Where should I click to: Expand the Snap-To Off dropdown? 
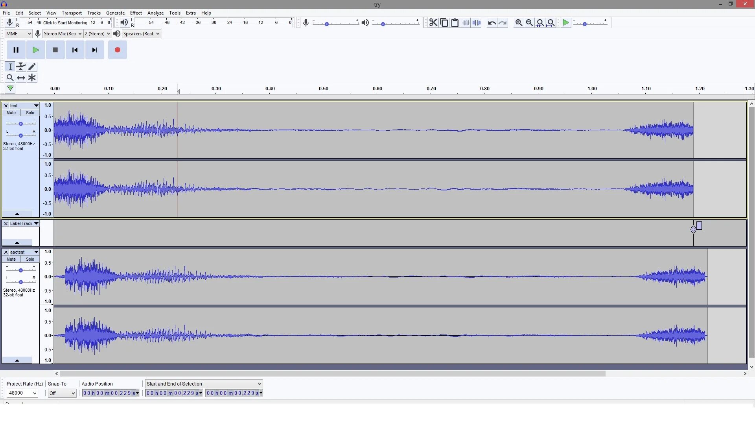pos(62,393)
